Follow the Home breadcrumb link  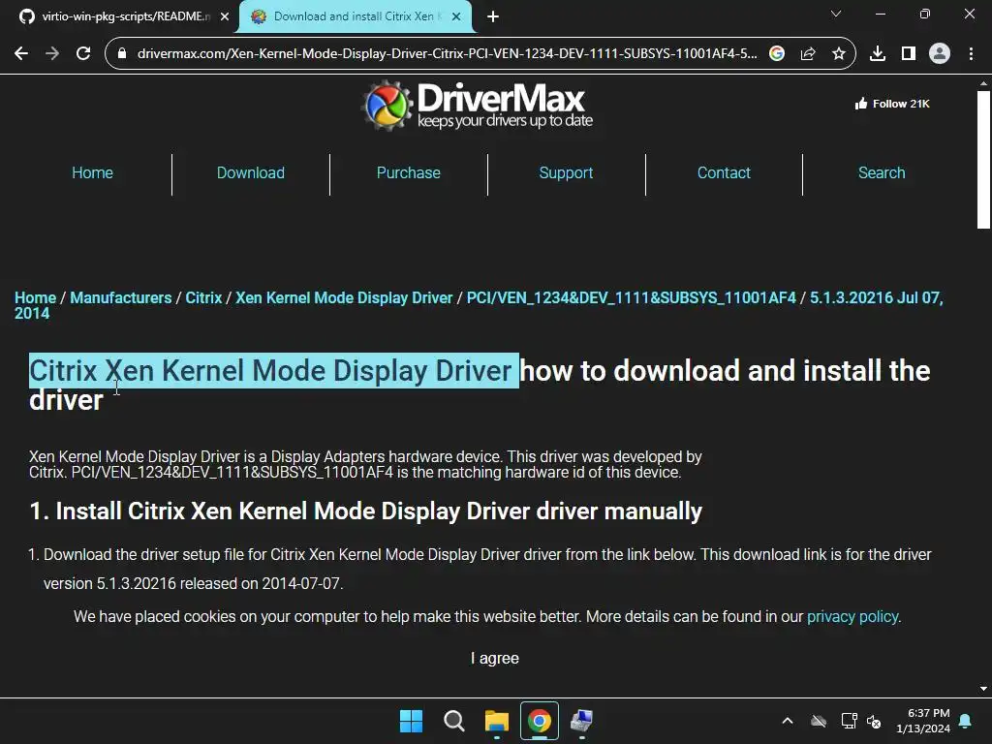(36, 298)
